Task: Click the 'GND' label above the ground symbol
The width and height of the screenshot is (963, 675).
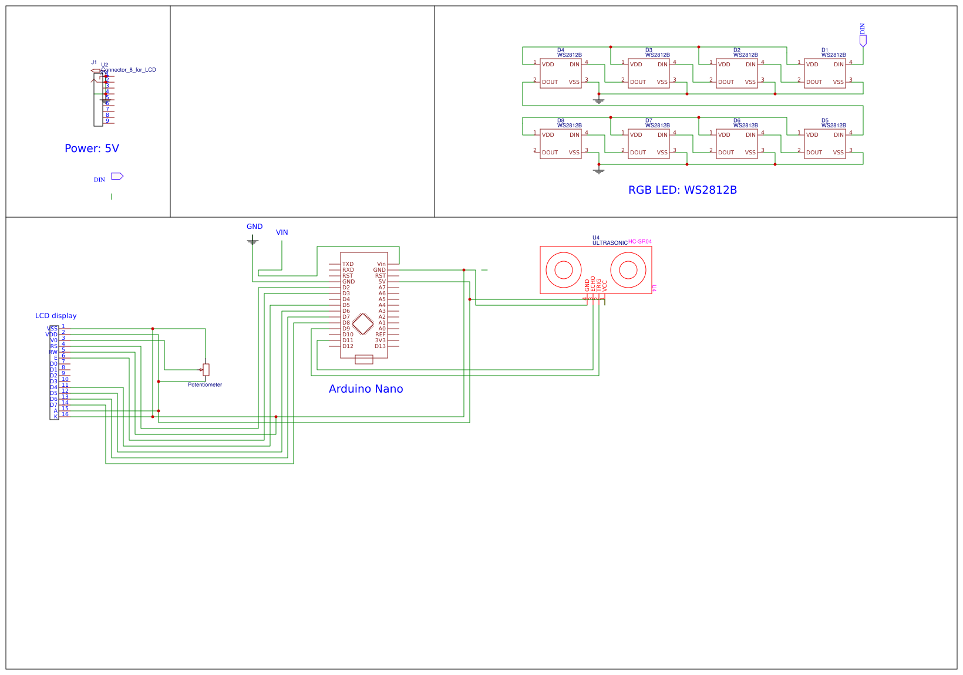Action: (x=254, y=227)
